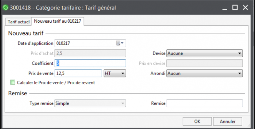
Task: Click the window resize grip corner
Action: pyautogui.click(x=248, y=126)
